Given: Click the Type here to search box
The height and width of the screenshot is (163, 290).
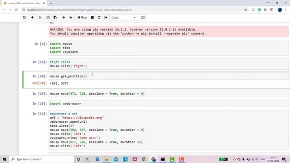Looking at the screenshot, I should coord(41,159).
